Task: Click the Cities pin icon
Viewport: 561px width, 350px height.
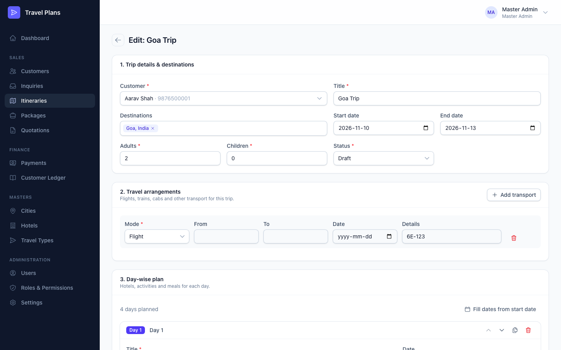Action: (x=13, y=211)
